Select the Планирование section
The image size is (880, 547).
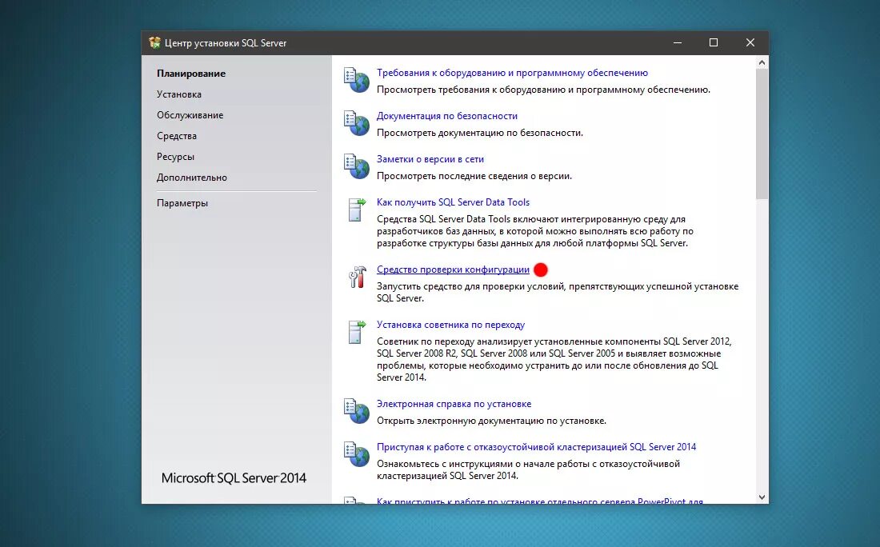191,74
